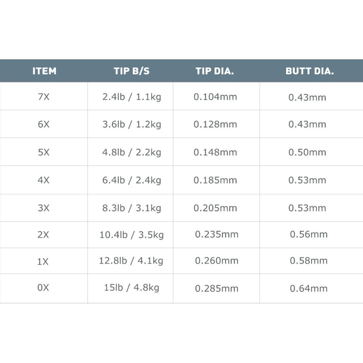Viewport: 363px width, 363px height.
Task: Click the 0.185mm tip diameter cell
Action: tap(215, 180)
